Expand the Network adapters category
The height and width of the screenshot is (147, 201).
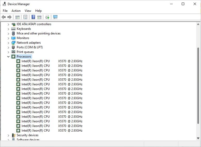[8, 43]
